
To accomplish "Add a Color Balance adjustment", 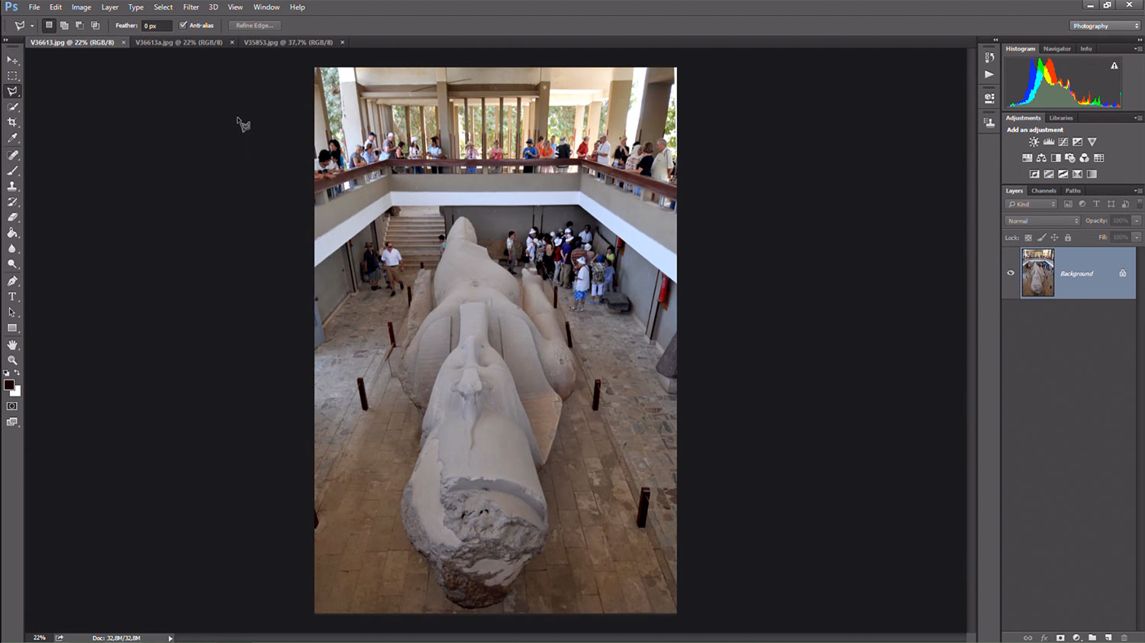I will pos(1041,158).
